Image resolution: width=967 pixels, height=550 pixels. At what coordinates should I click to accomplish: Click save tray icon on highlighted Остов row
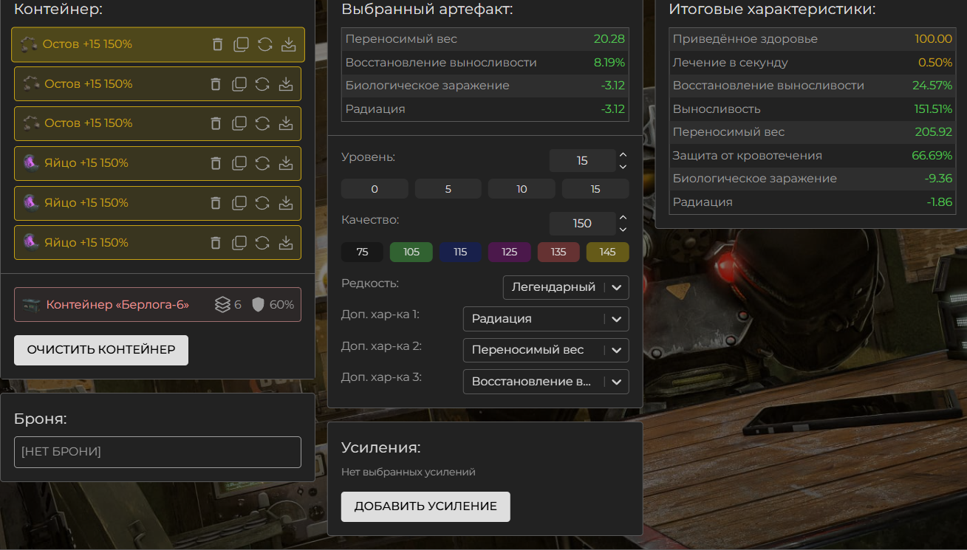click(x=288, y=44)
